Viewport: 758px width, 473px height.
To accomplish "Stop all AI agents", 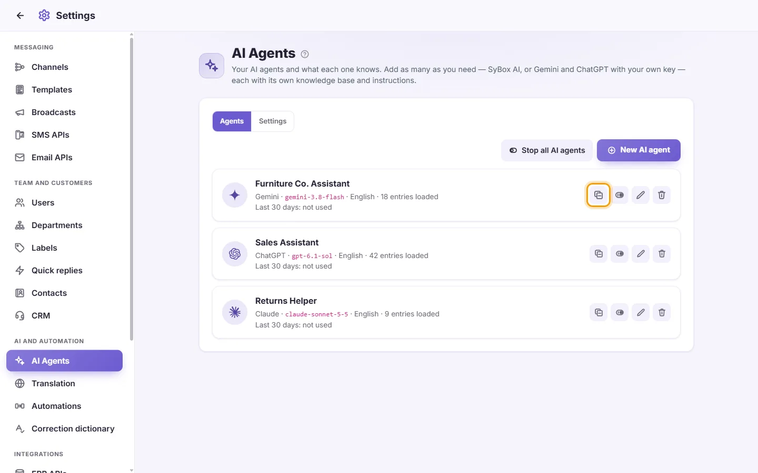I will [547, 150].
